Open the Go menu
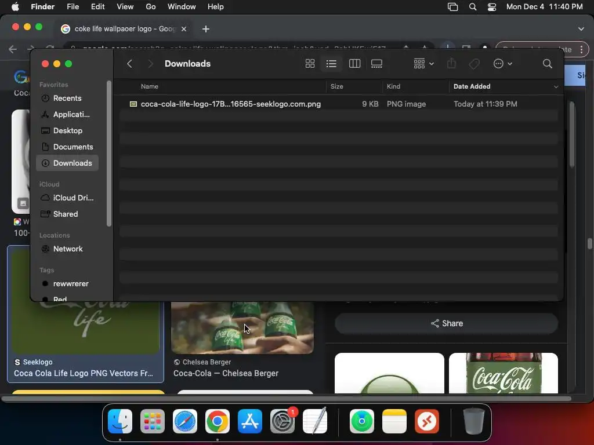594x445 pixels. 151,7
